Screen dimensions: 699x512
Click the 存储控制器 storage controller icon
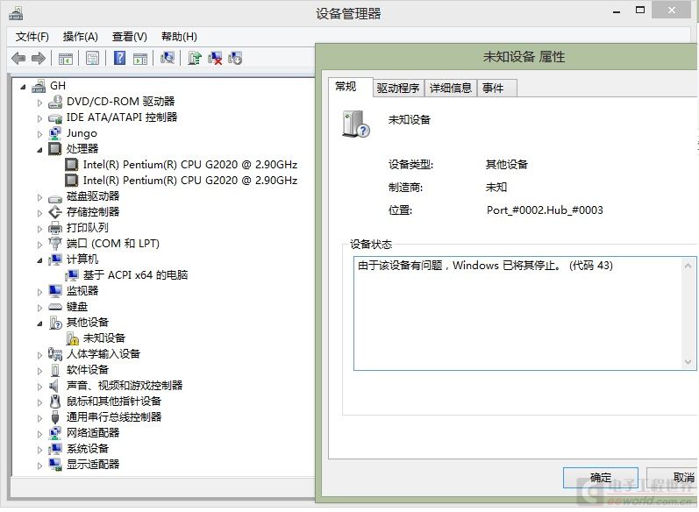55,212
